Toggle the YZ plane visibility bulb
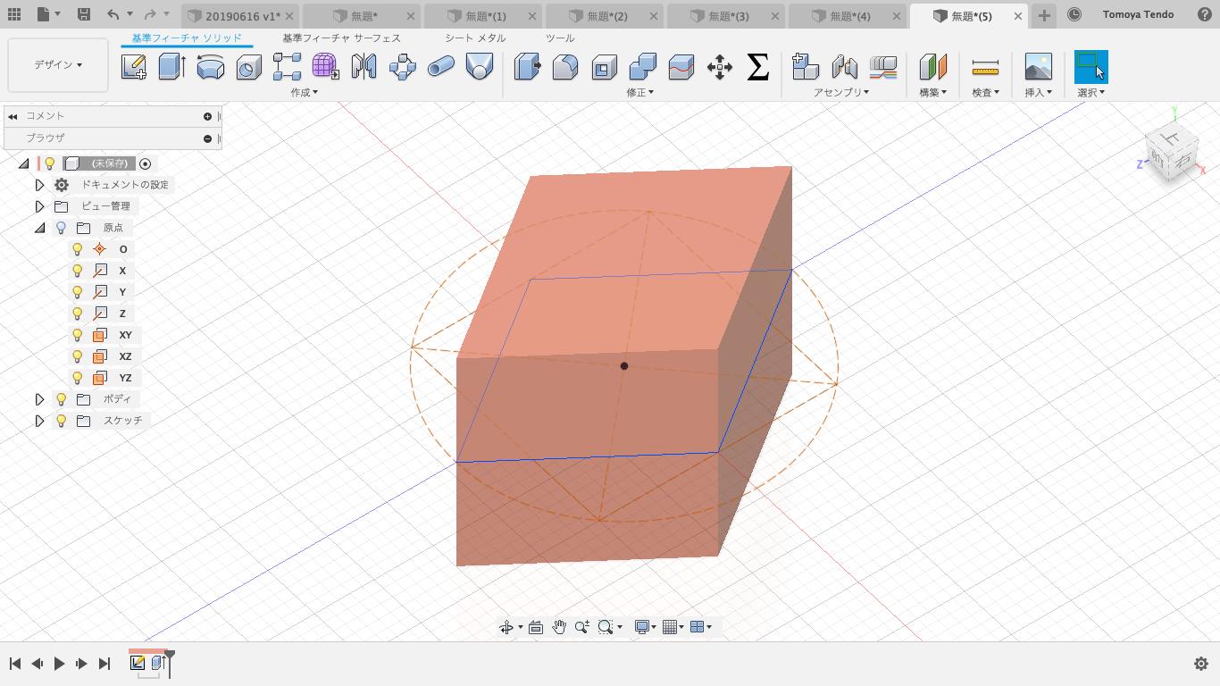This screenshot has width=1220, height=686. pos(77,378)
